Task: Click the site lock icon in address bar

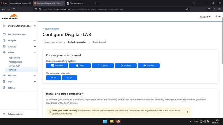Action: 40,9
